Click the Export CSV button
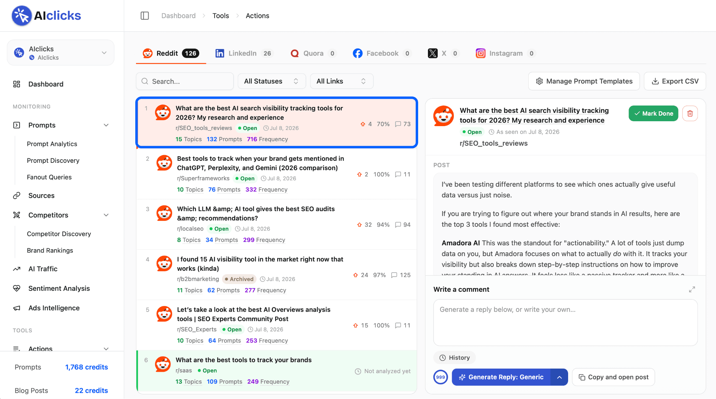 [x=675, y=81]
